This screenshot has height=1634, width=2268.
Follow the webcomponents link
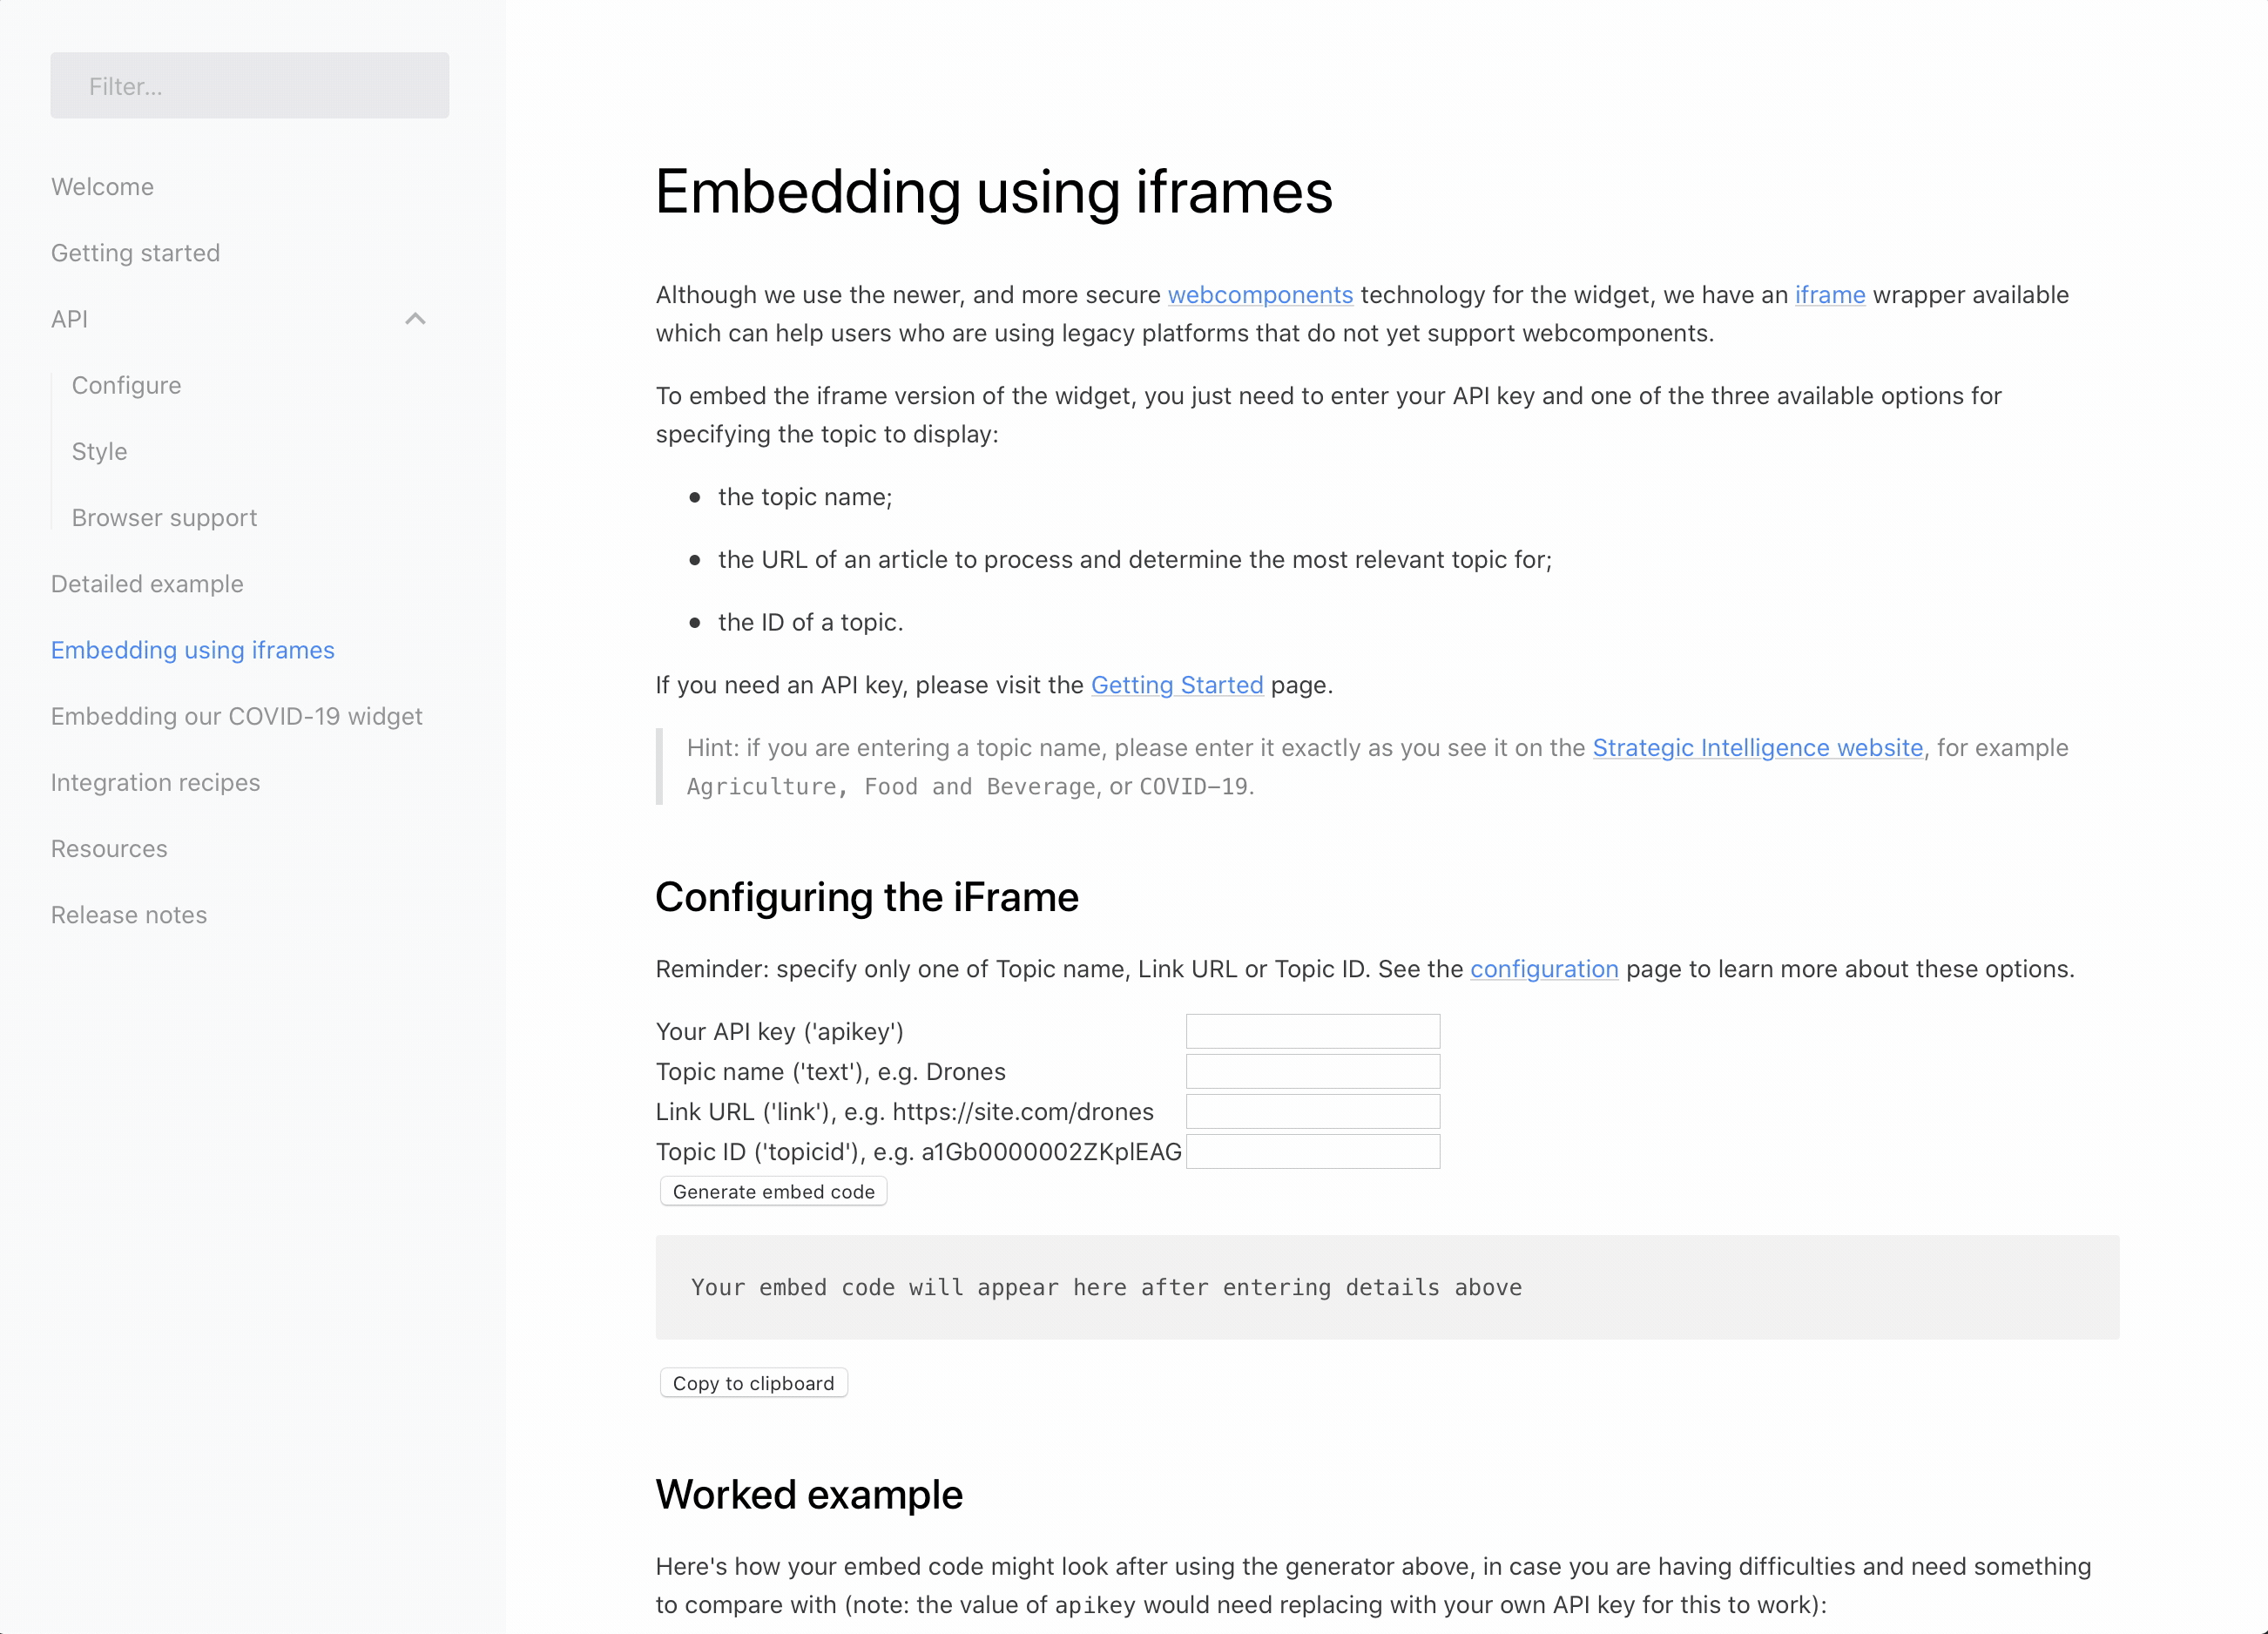pyautogui.click(x=1260, y=295)
